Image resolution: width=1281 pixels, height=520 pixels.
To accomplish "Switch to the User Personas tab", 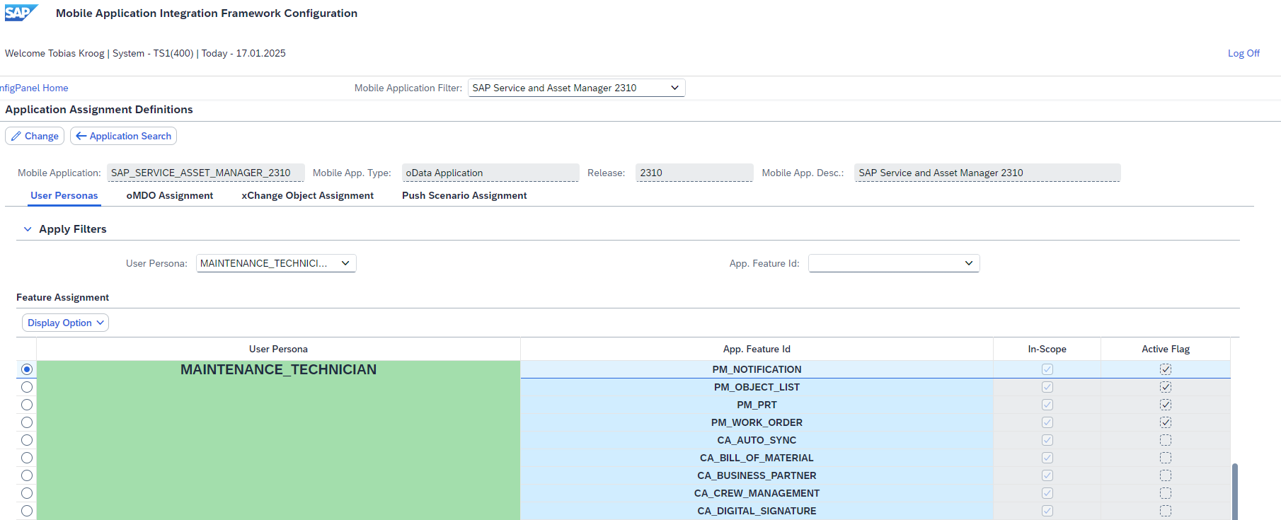I will [x=64, y=195].
